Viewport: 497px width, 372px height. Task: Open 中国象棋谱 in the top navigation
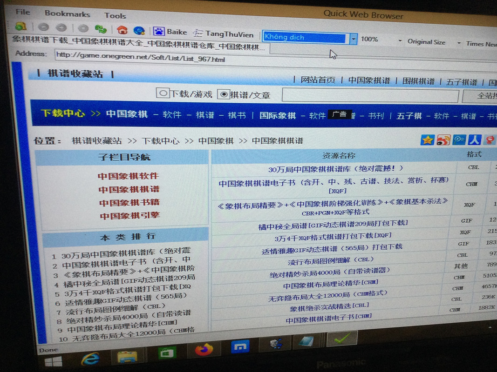(369, 80)
